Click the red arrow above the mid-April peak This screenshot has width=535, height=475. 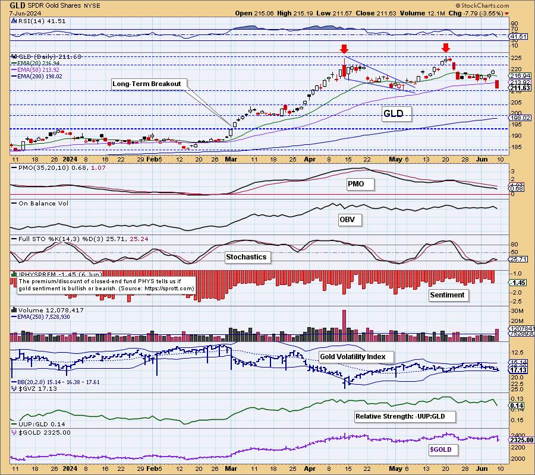tap(344, 49)
